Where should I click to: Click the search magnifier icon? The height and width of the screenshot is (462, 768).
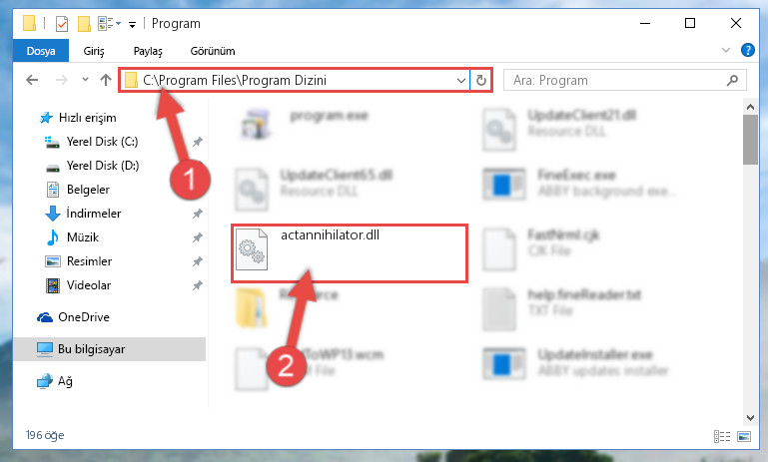point(732,80)
